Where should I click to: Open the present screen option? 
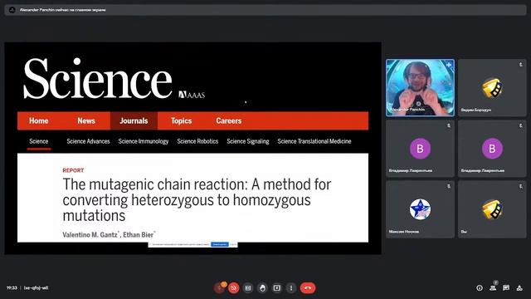click(276, 288)
